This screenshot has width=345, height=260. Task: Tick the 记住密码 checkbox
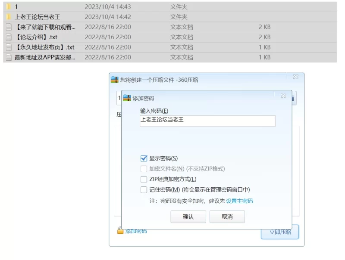click(x=144, y=190)
